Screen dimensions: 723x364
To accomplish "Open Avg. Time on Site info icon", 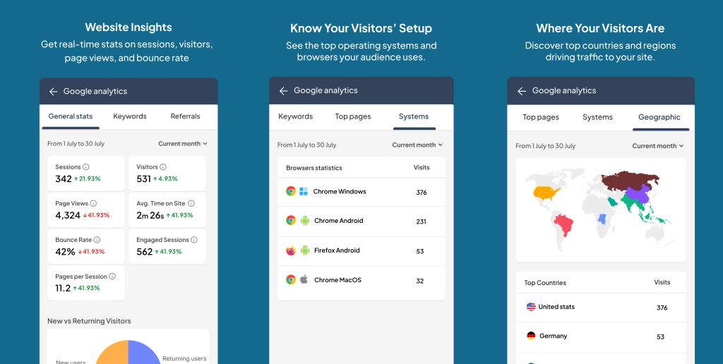I will click(x=191, y=203).
